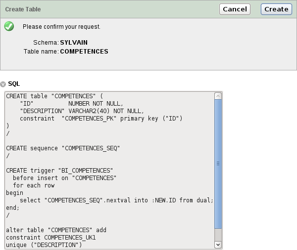Screen dimensions: 297x250
Task: Click the COMPETENCES table name value
Action: [x=84, y=52]
